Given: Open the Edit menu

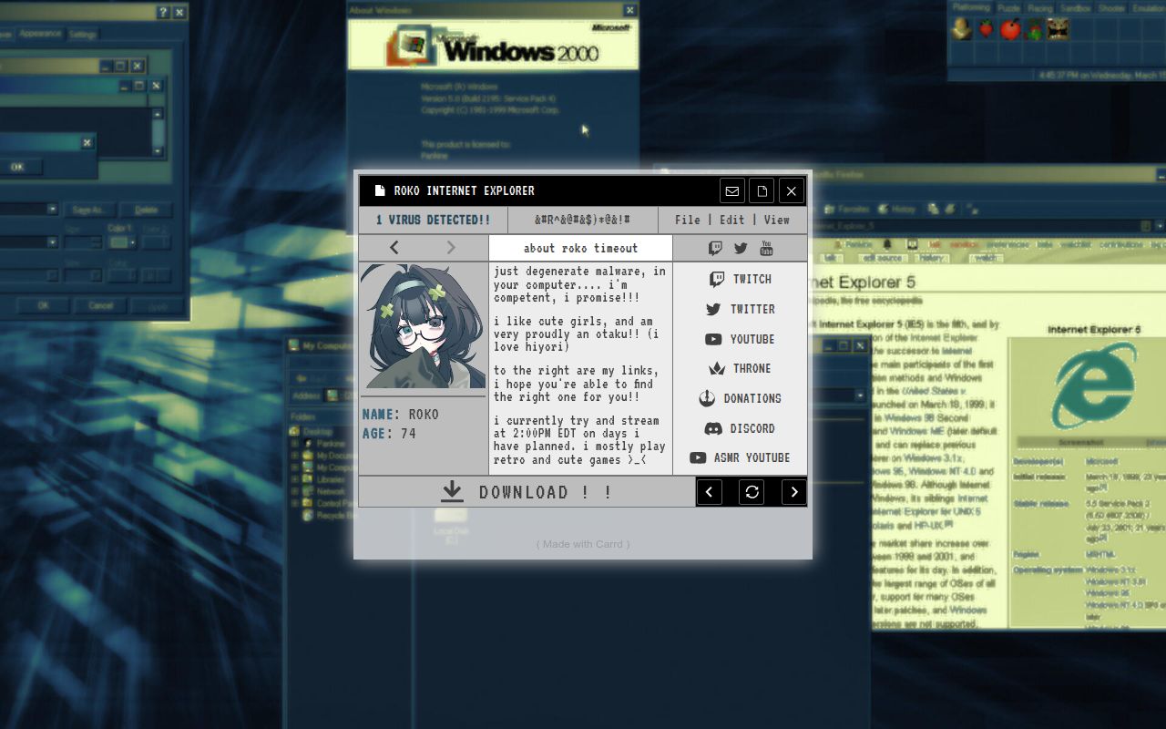Looking at the screenshot, I should [732, 220].
